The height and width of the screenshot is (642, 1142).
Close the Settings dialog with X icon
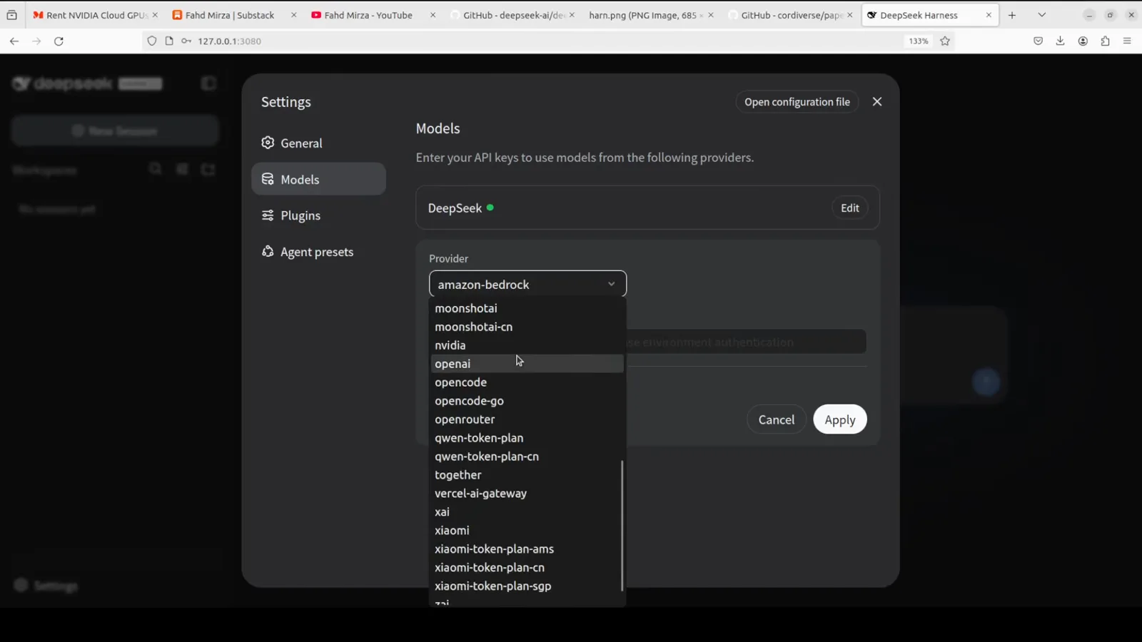tap(877, 102)
